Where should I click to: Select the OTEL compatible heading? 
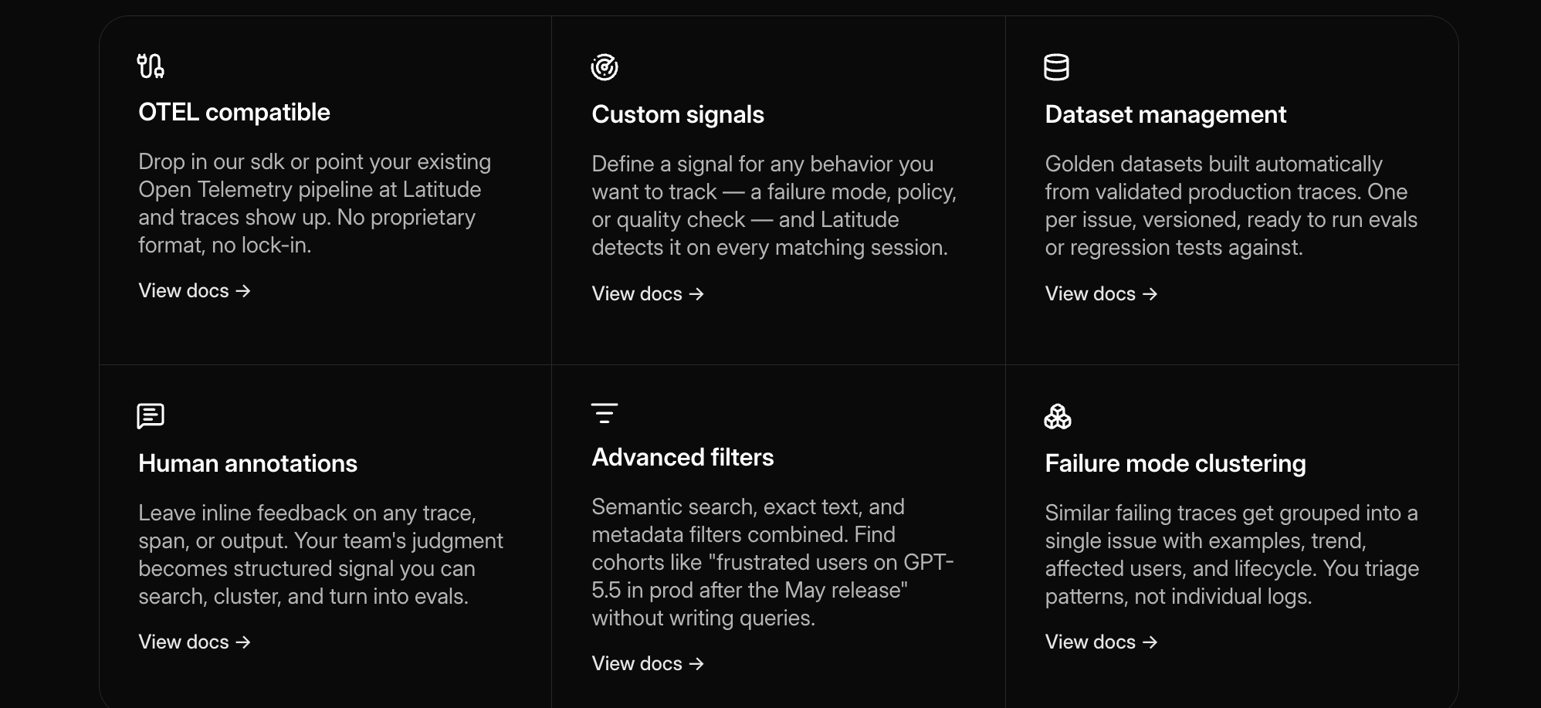pyautogui.click(x=234, y=112)
